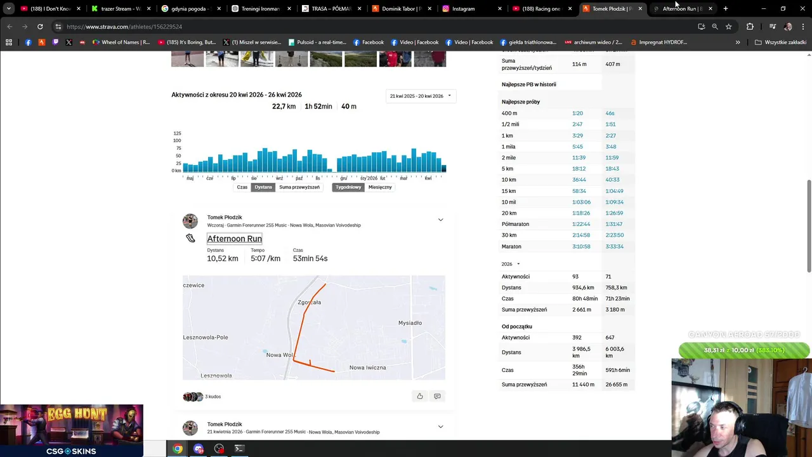Click the 5 km best time 18:12
812x457 pixels.
tap(579, 169)
